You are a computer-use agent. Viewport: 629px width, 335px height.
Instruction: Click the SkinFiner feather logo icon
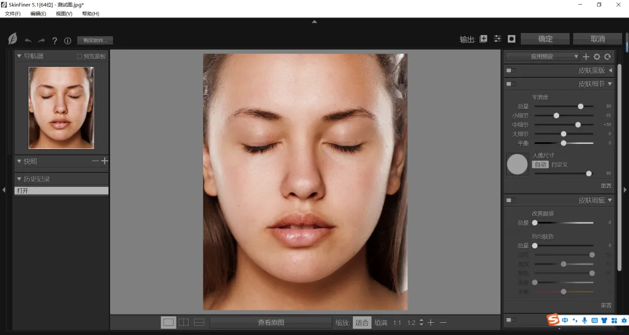click(12, 39)
